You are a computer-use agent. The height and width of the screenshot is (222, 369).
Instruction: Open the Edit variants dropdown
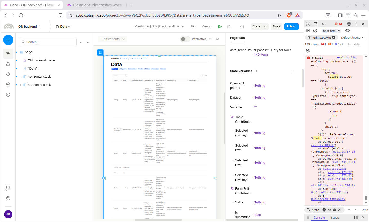(x=113, y=39)
